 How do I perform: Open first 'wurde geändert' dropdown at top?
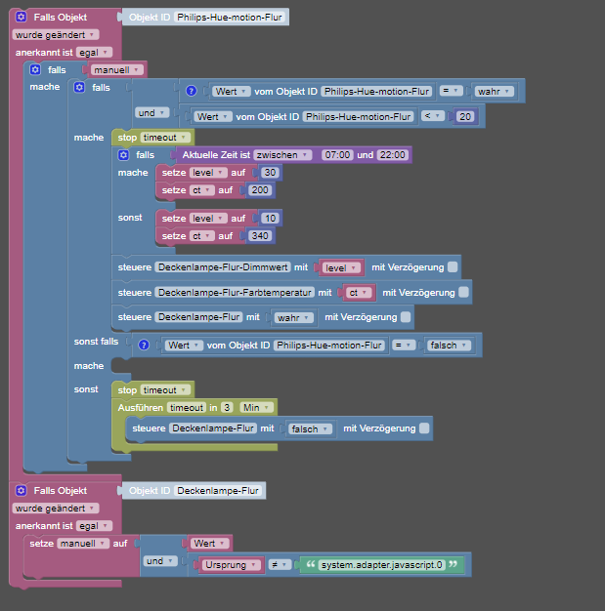click(x=56, y=35)
